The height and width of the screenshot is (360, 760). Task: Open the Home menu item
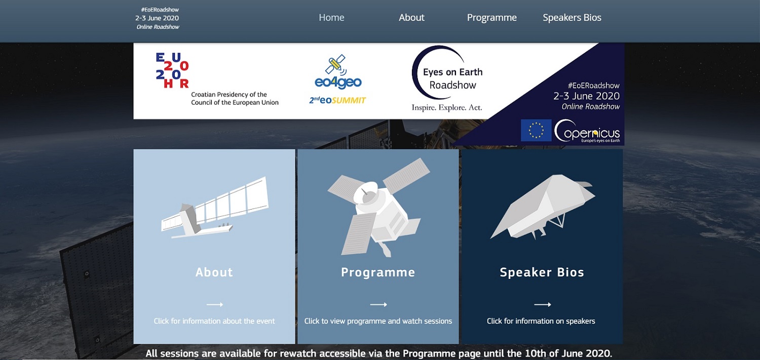coord(331,18)
